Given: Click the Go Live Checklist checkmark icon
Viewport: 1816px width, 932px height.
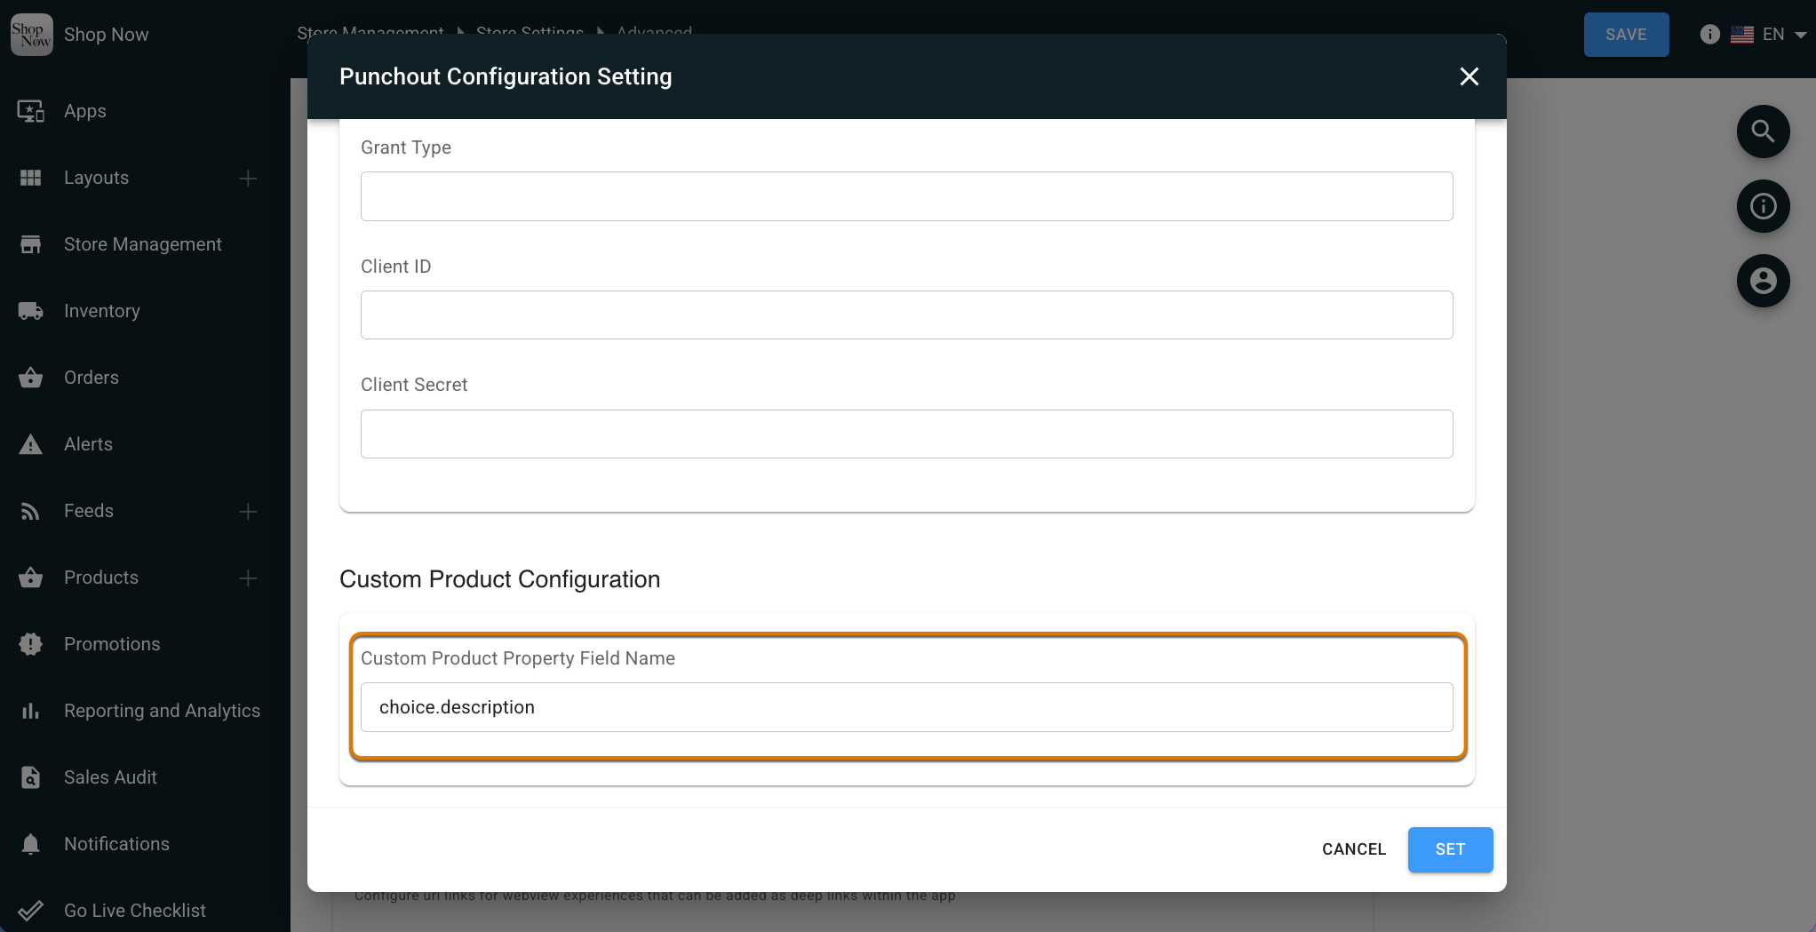Looking at the screenshot, I should click(31, 911).
